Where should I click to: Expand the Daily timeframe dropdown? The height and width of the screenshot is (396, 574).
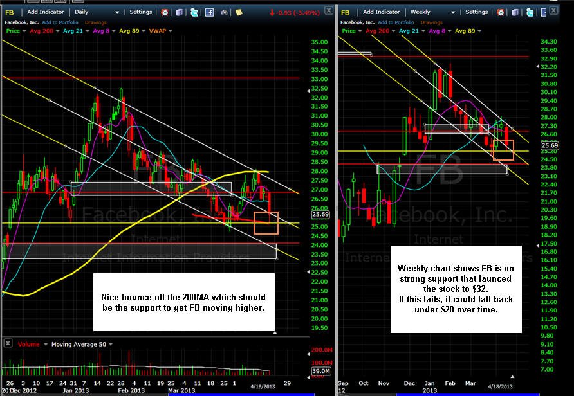tap(117, 12)
